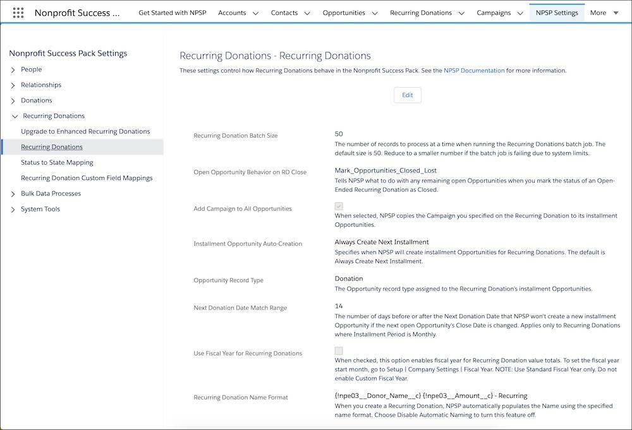Expand the System Tools section
This screenshot has height=430, width=632.
(x=13, y=210)
